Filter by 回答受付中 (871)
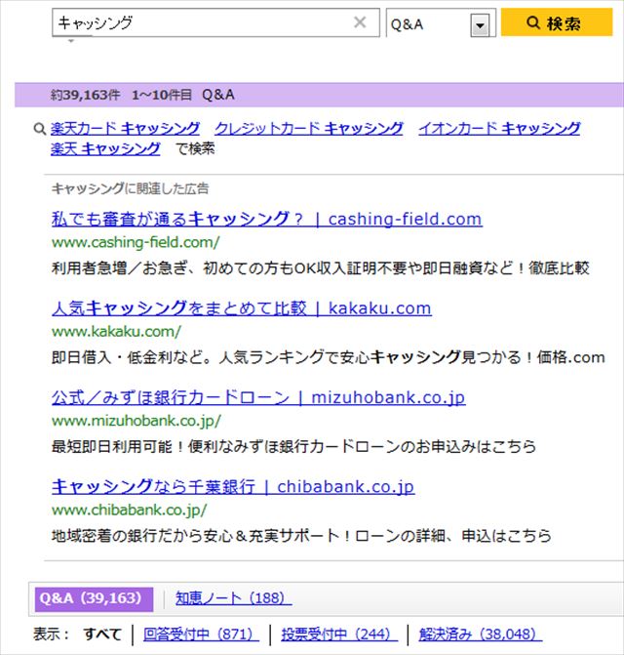Image resolution: width=624 pixels, height=655 pixels. tap(201, 635)
